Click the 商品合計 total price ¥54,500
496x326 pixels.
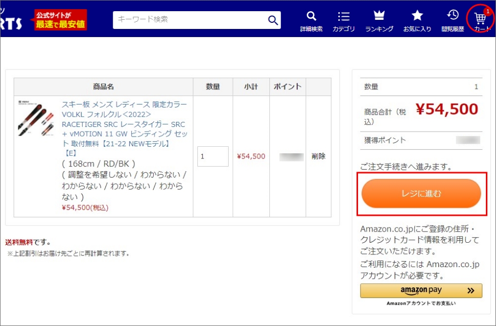[448, 109]
